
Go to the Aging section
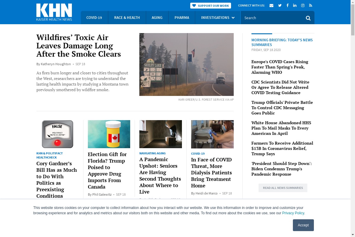click(157, 18)
